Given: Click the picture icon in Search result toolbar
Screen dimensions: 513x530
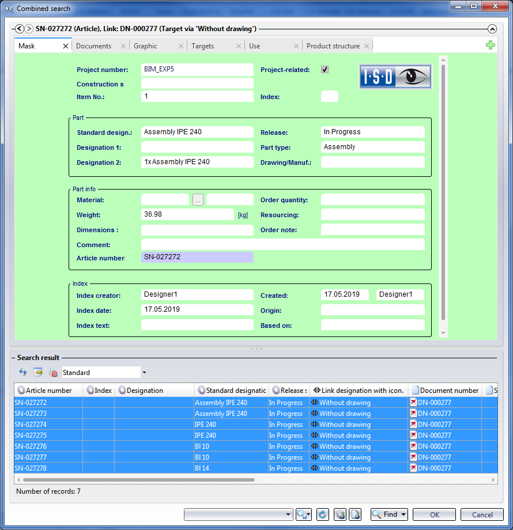Looking at the screenshot, I should tap(38, 373).
